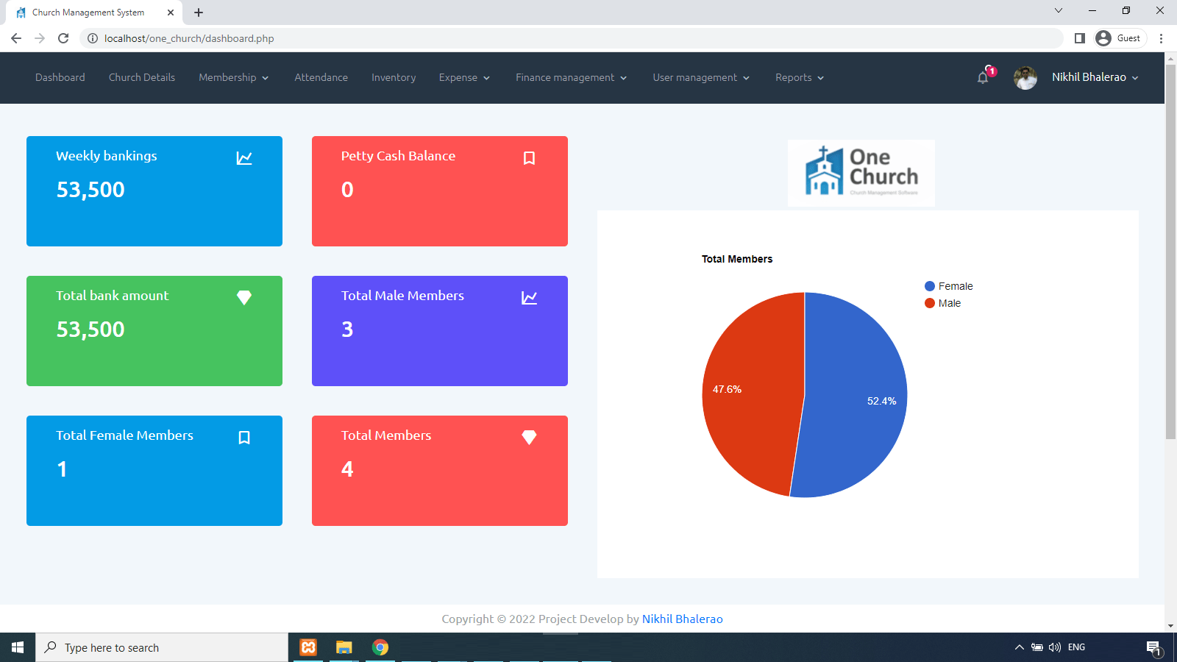Expand the Membership dropdown
This screenshot has width=1177, height=662.
coord(232,77)
